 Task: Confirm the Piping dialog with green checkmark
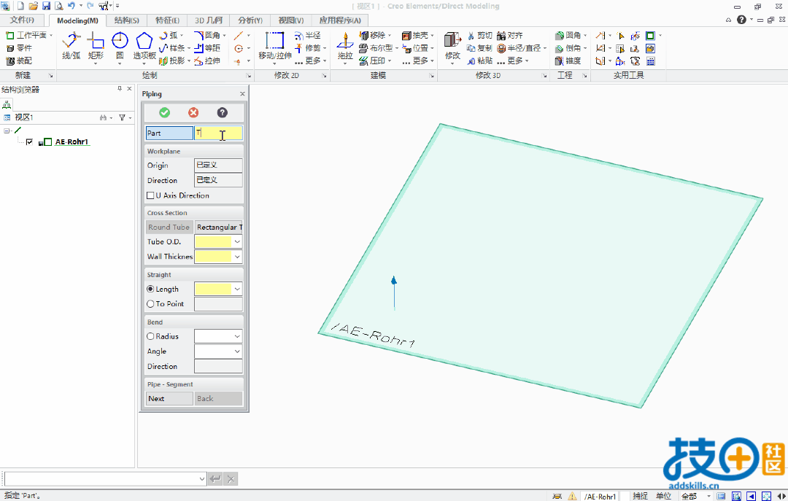click(164, 112)
